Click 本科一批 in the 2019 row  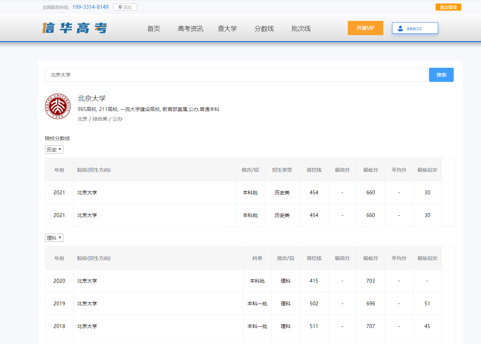[257, 304]
